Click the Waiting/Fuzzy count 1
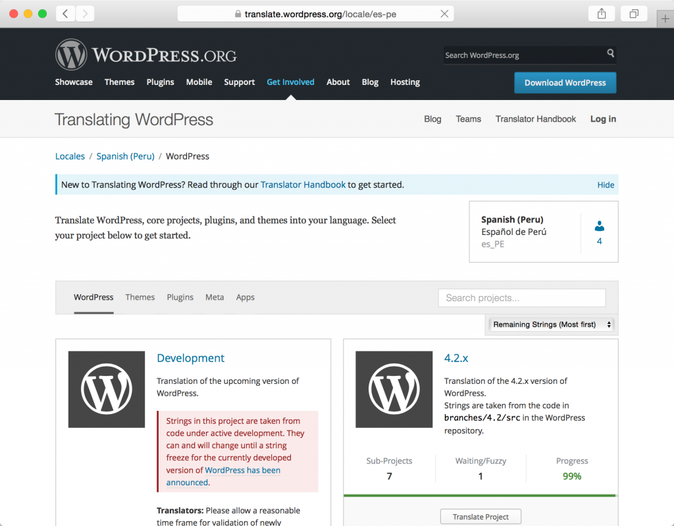674x526 pixels. 480,476
